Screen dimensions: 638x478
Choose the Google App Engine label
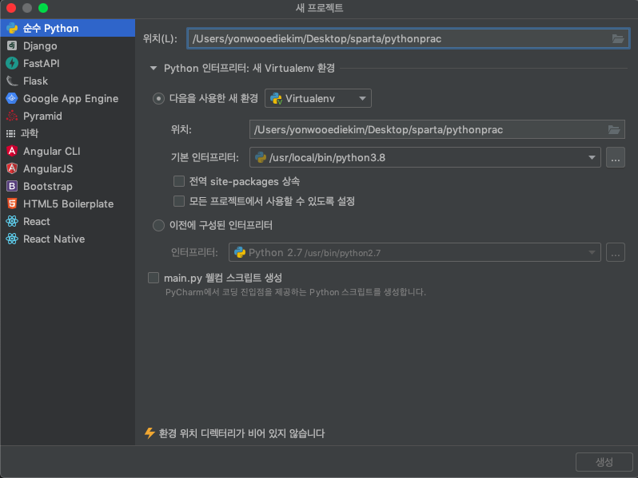pos(71,98)
